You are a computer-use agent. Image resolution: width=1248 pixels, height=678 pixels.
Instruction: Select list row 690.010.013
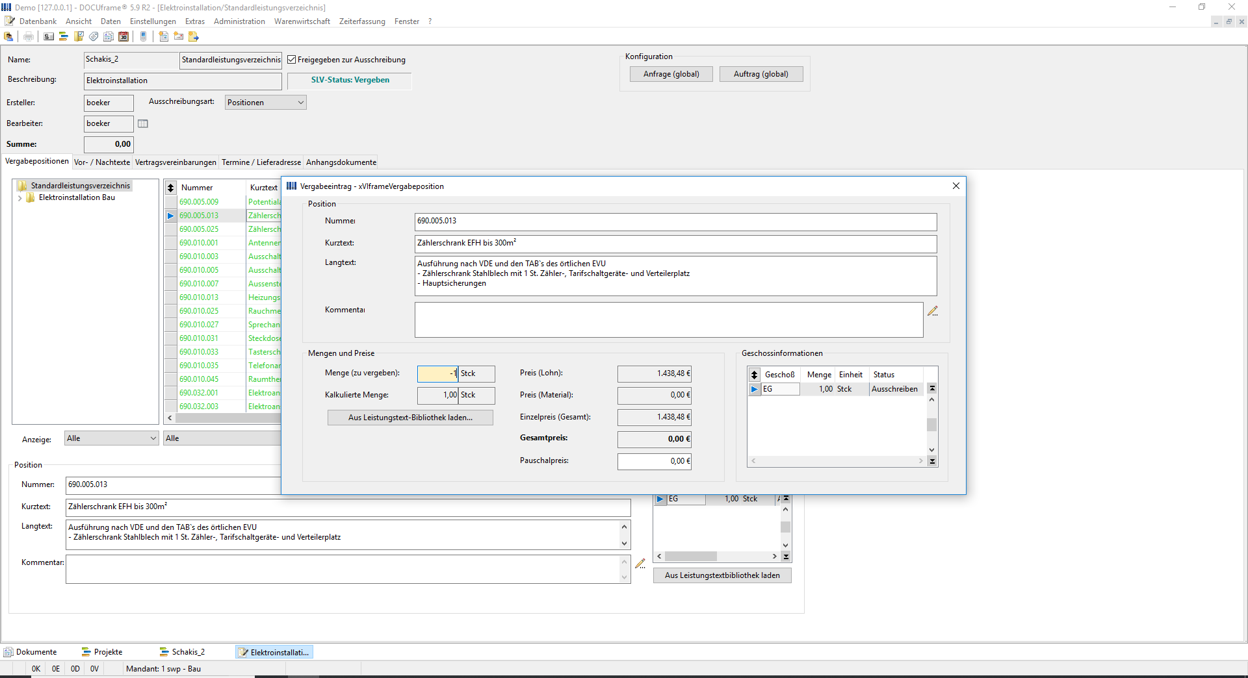(223, 297)
